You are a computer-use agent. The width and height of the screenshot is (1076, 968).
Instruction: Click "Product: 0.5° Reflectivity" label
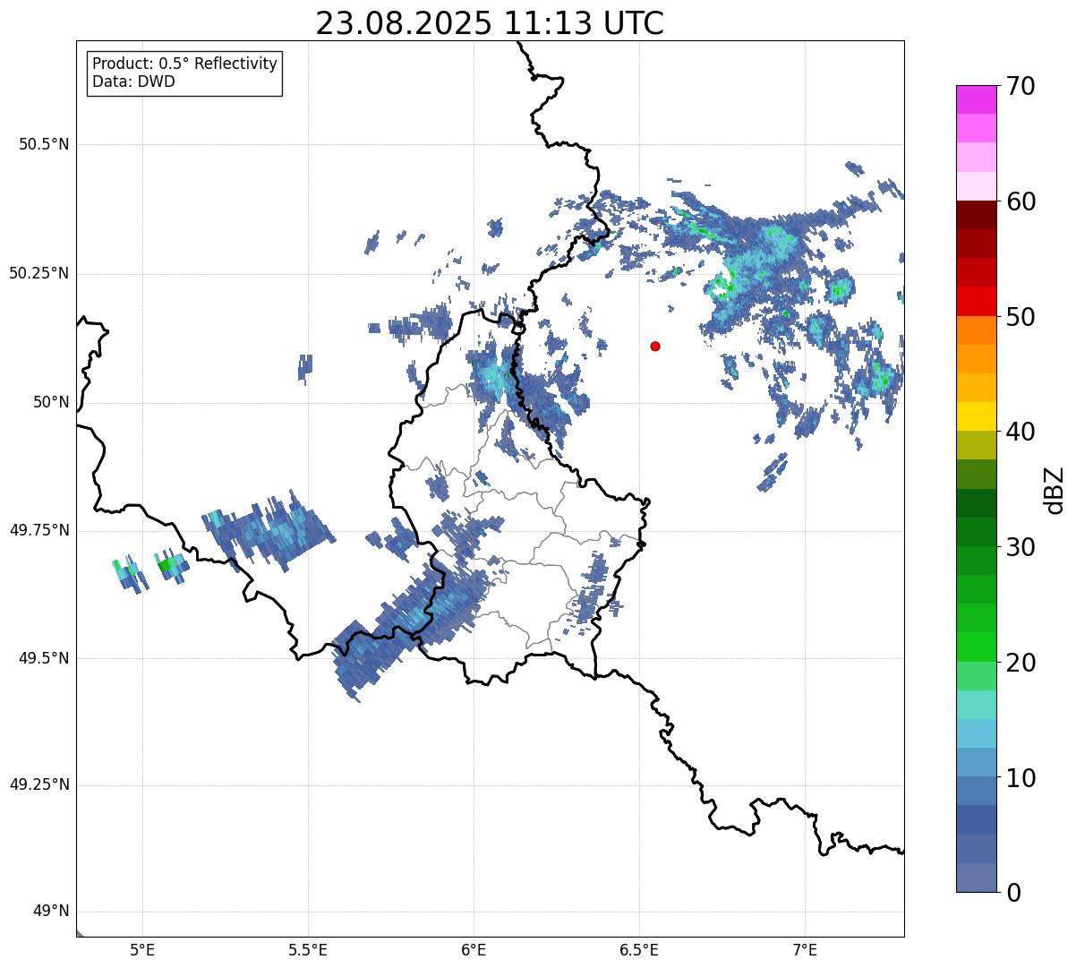185,64
